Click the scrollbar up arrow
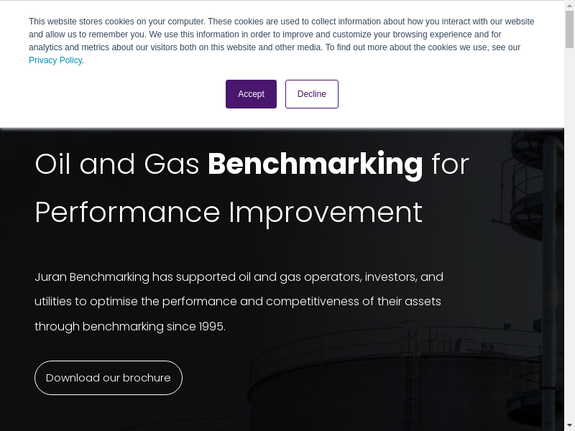This screenshot has width=575, height=431. click(x=569, y=5)
